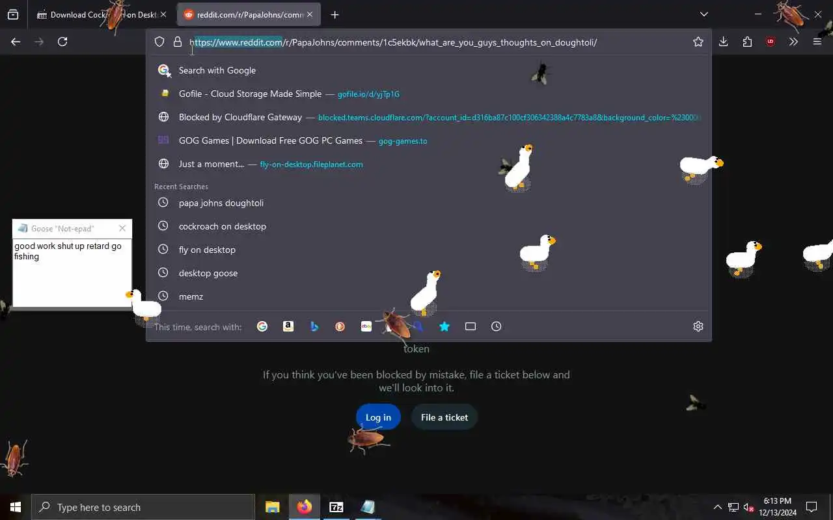Screen dimensions: 833x520
Task: Open the tracking protection shield icon
Action: [159, 42]
